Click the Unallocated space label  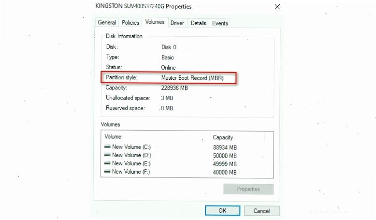coord(128,98)
